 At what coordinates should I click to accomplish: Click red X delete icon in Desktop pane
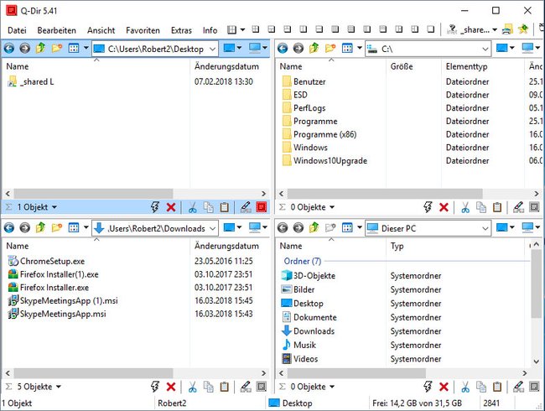[171, 207]
